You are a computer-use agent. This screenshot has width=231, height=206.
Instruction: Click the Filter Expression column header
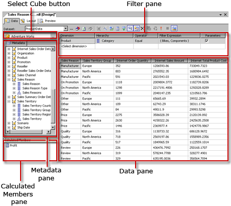179,36
